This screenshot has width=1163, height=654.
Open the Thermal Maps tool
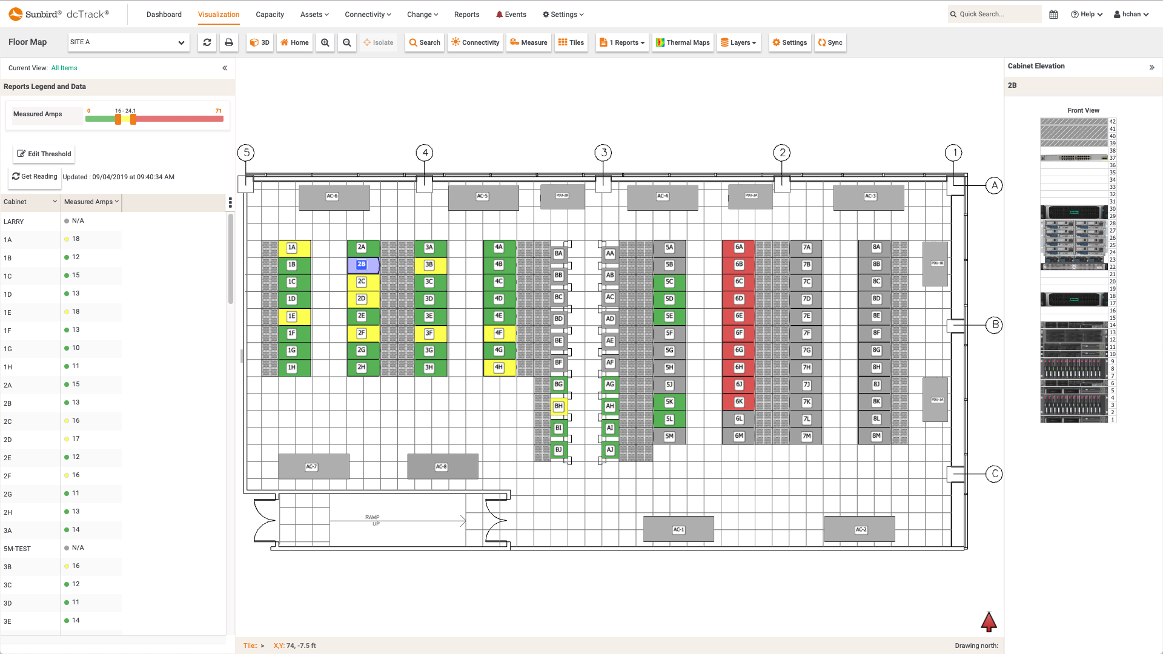click(x=683, y=42)
